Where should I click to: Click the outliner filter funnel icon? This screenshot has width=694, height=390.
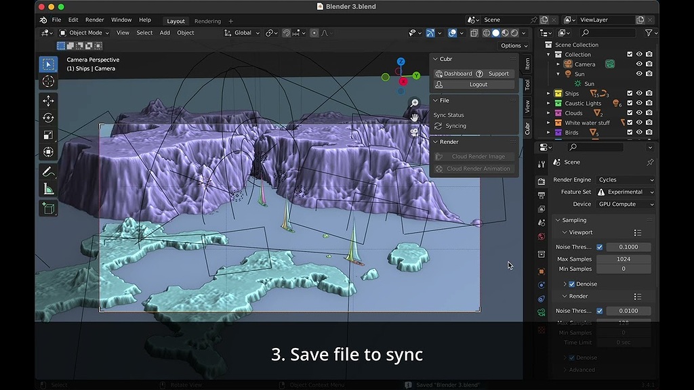click(649, 32)
